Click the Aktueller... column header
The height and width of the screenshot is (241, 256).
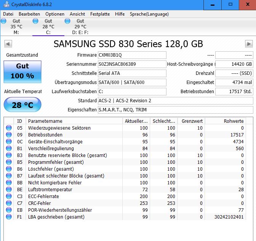tap(136, 121)
